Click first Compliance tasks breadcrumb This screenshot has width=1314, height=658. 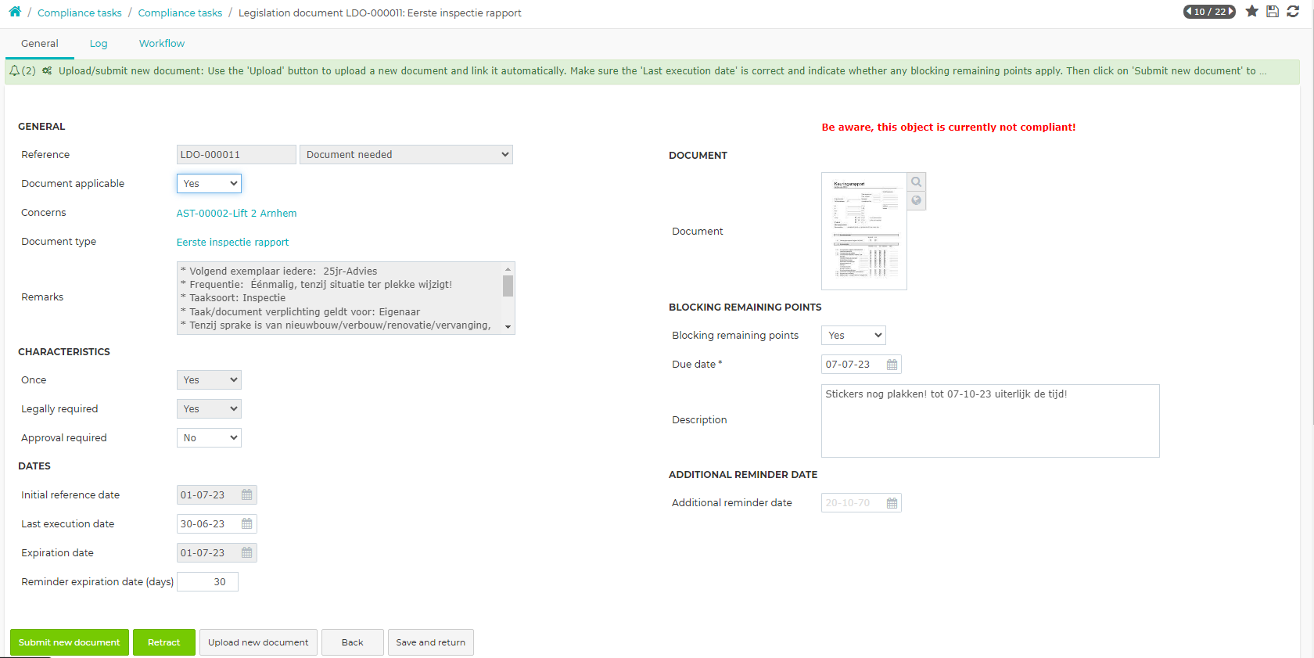point(80,13)
